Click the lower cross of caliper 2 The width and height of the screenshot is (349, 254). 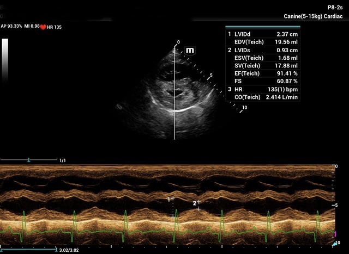pos(199,209)
